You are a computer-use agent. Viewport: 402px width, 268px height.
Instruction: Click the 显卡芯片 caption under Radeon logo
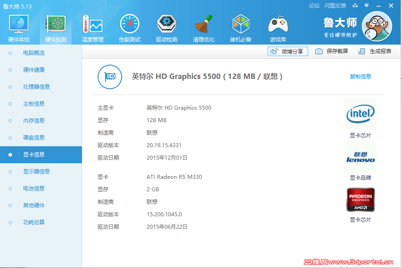pos(361,220)
